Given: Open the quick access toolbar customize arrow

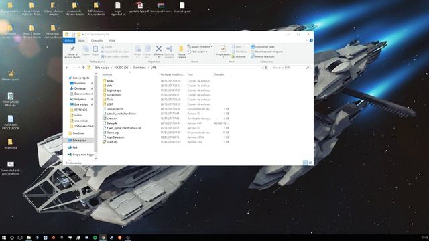Looking at the screenshot, I should 82,35.
